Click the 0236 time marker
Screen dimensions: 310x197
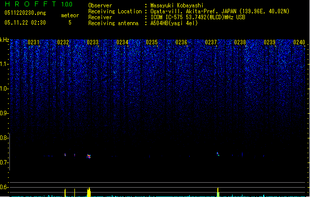[x=181, y=42]
